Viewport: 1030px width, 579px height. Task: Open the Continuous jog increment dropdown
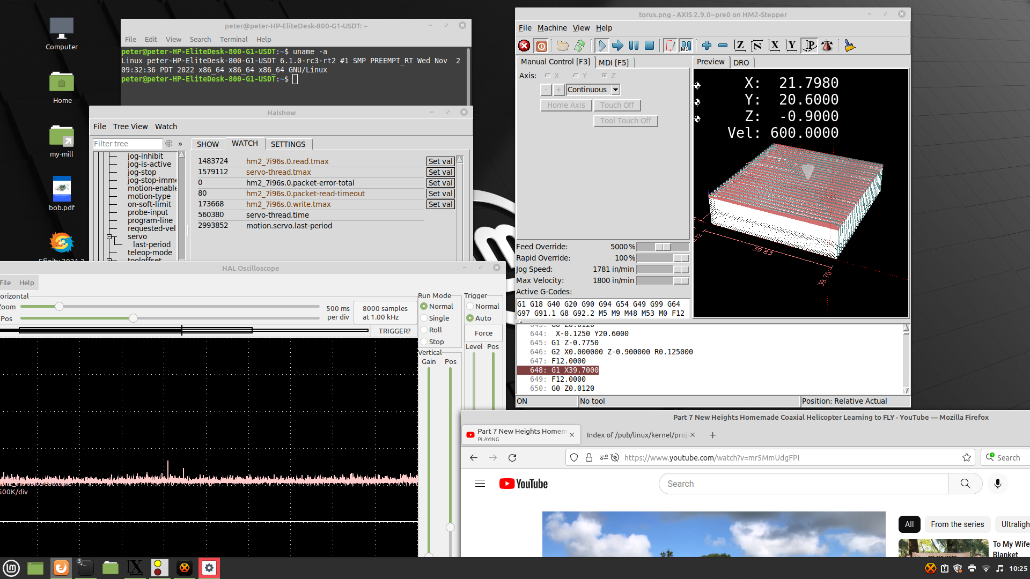point(615,90)
